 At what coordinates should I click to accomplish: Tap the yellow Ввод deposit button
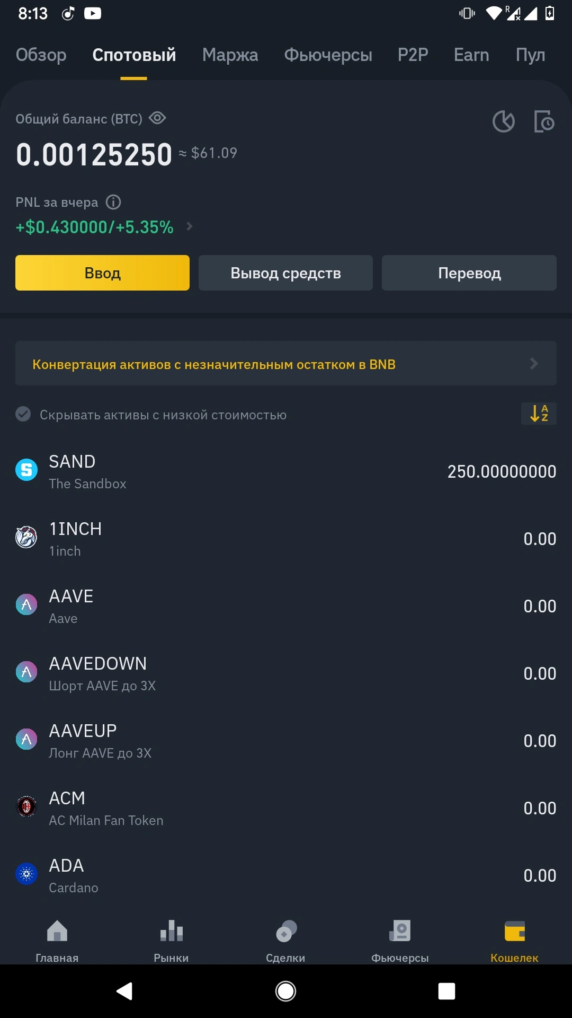point(102,273)
